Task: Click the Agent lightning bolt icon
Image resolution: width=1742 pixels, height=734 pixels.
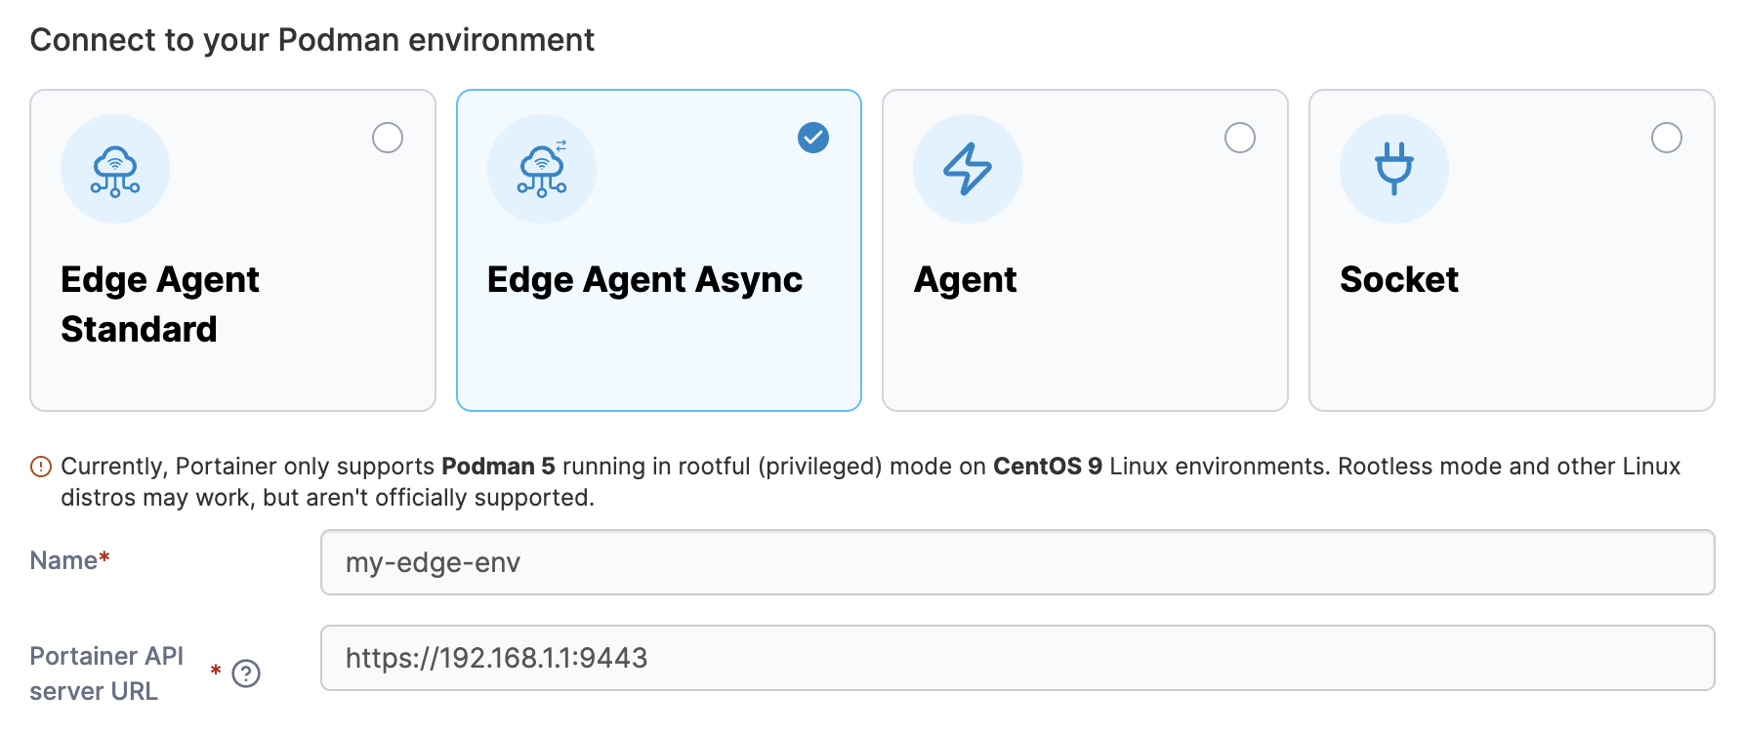Action: pyautogui.click(x=968, y=170)
